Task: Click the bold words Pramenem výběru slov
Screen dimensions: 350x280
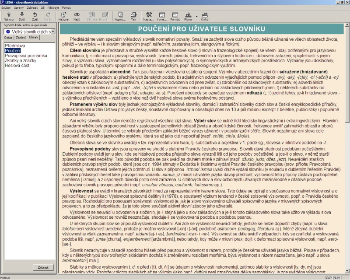Action: coord(94,104)
